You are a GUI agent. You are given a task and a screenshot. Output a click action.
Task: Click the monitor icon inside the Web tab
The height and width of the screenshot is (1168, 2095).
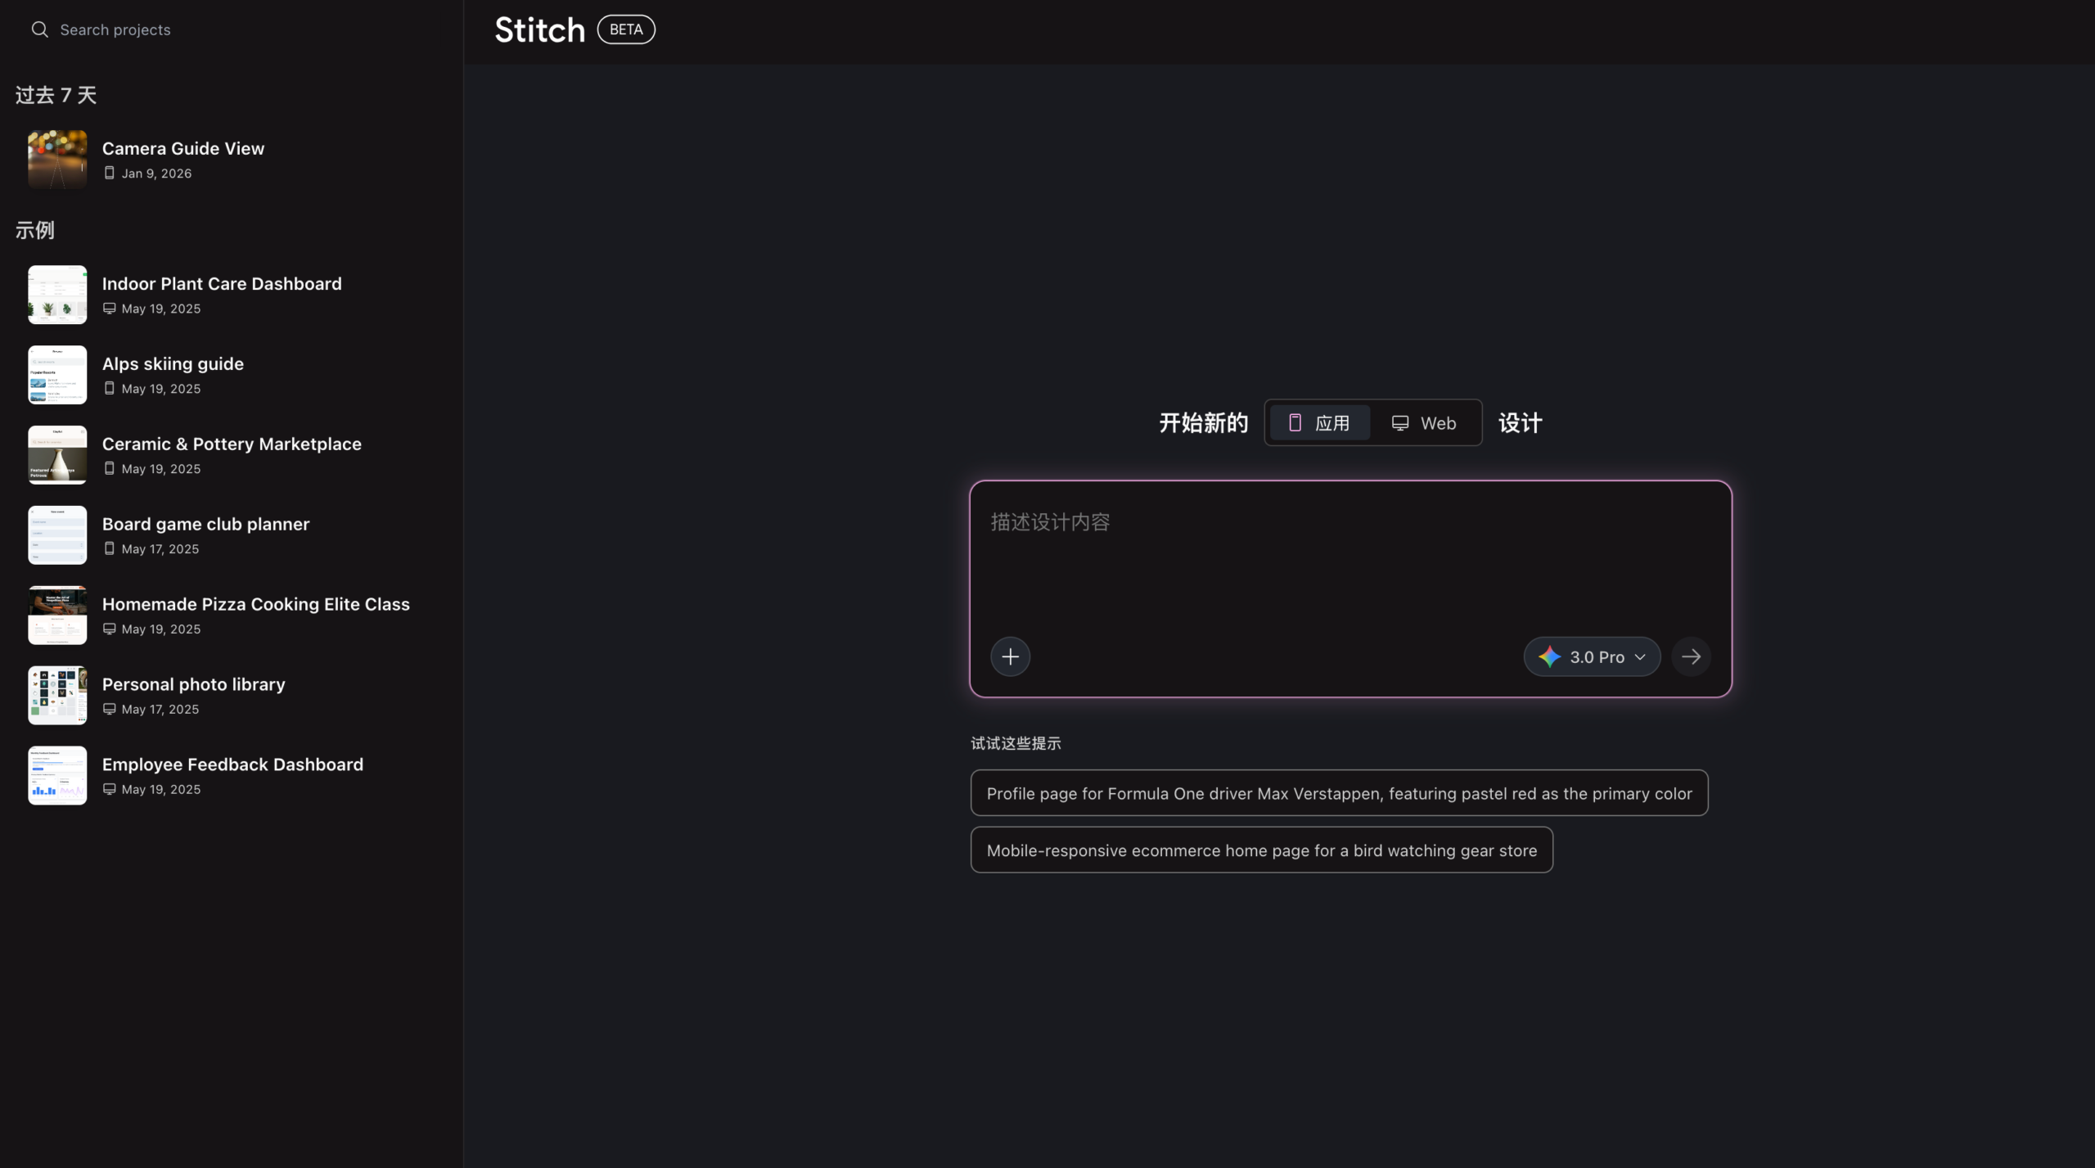[1401, 422]
